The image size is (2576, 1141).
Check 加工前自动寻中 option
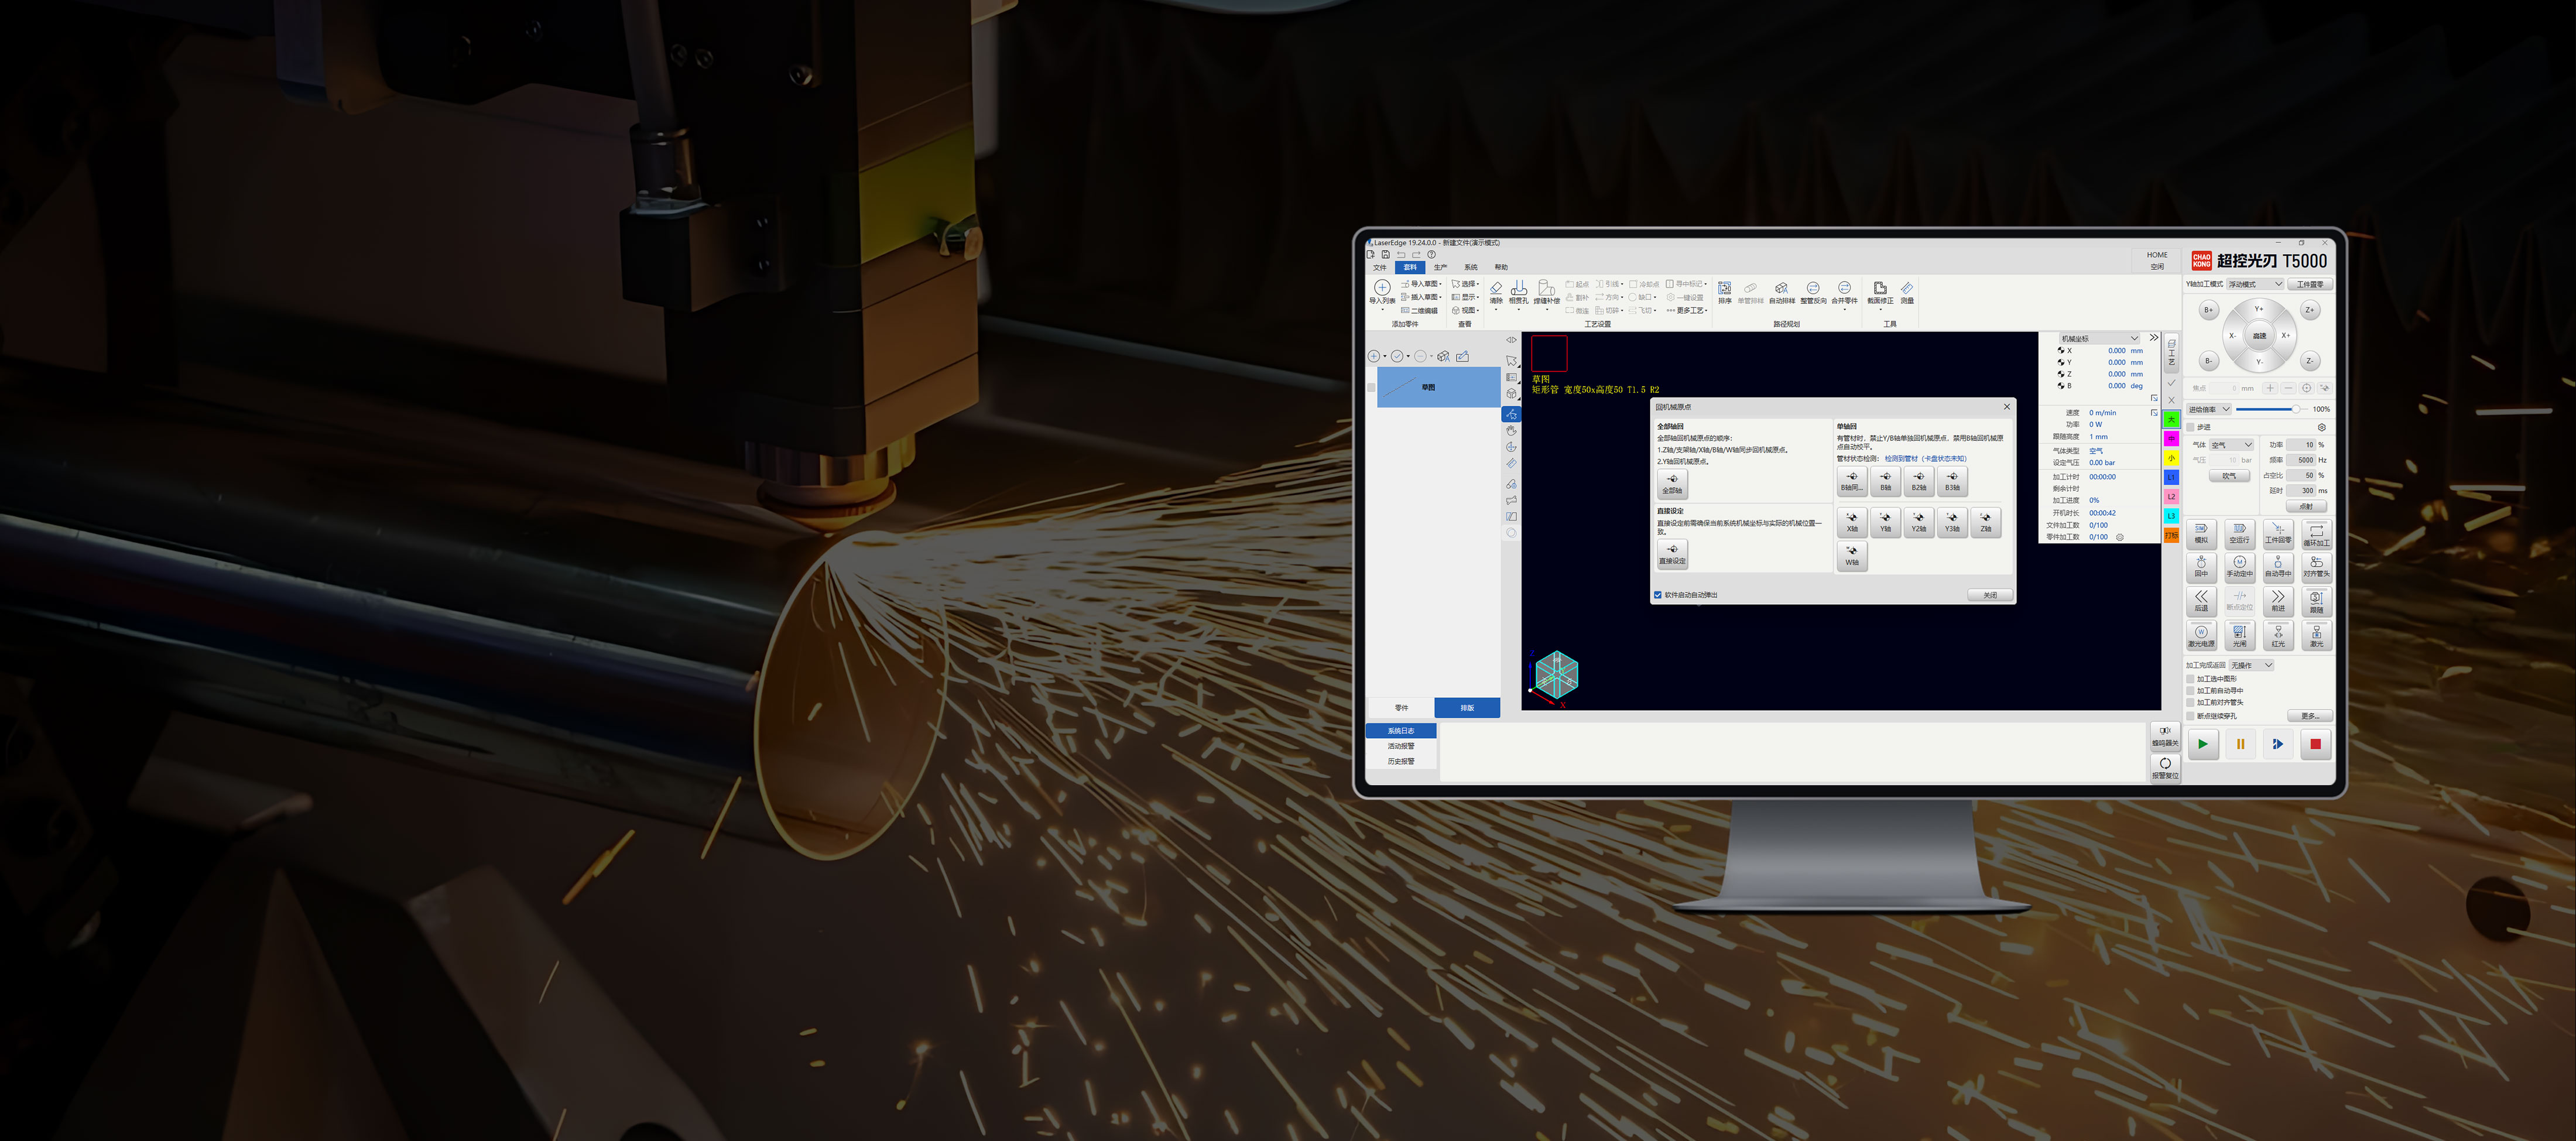[2191, 690]
